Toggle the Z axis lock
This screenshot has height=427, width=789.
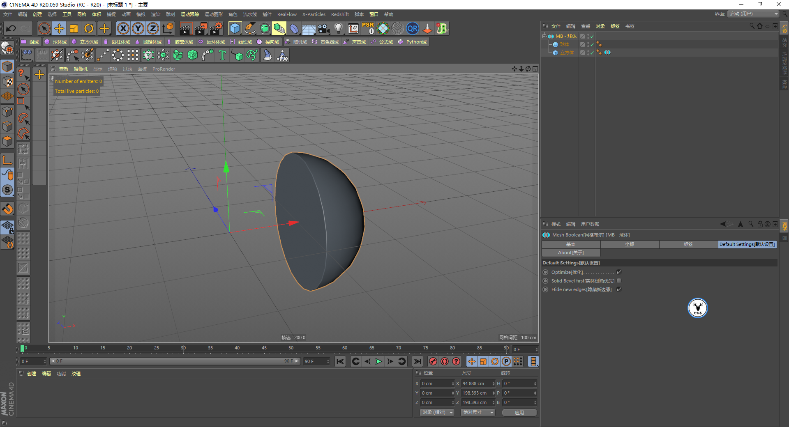point(153,28)
